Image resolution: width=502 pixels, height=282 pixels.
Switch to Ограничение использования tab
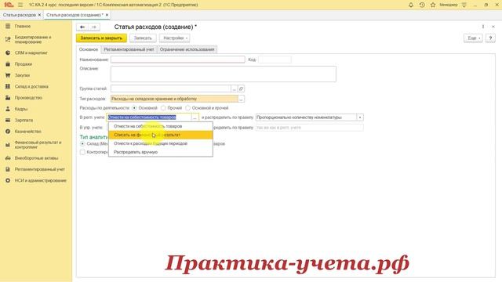click(x=187, y=49)
